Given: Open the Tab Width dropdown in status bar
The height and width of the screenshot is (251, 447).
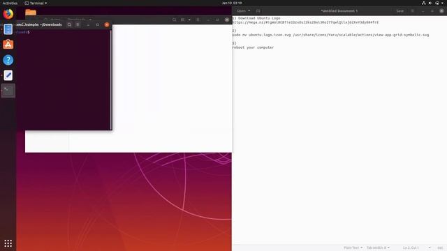Looking at the screenshot, I should pos(378,248).
